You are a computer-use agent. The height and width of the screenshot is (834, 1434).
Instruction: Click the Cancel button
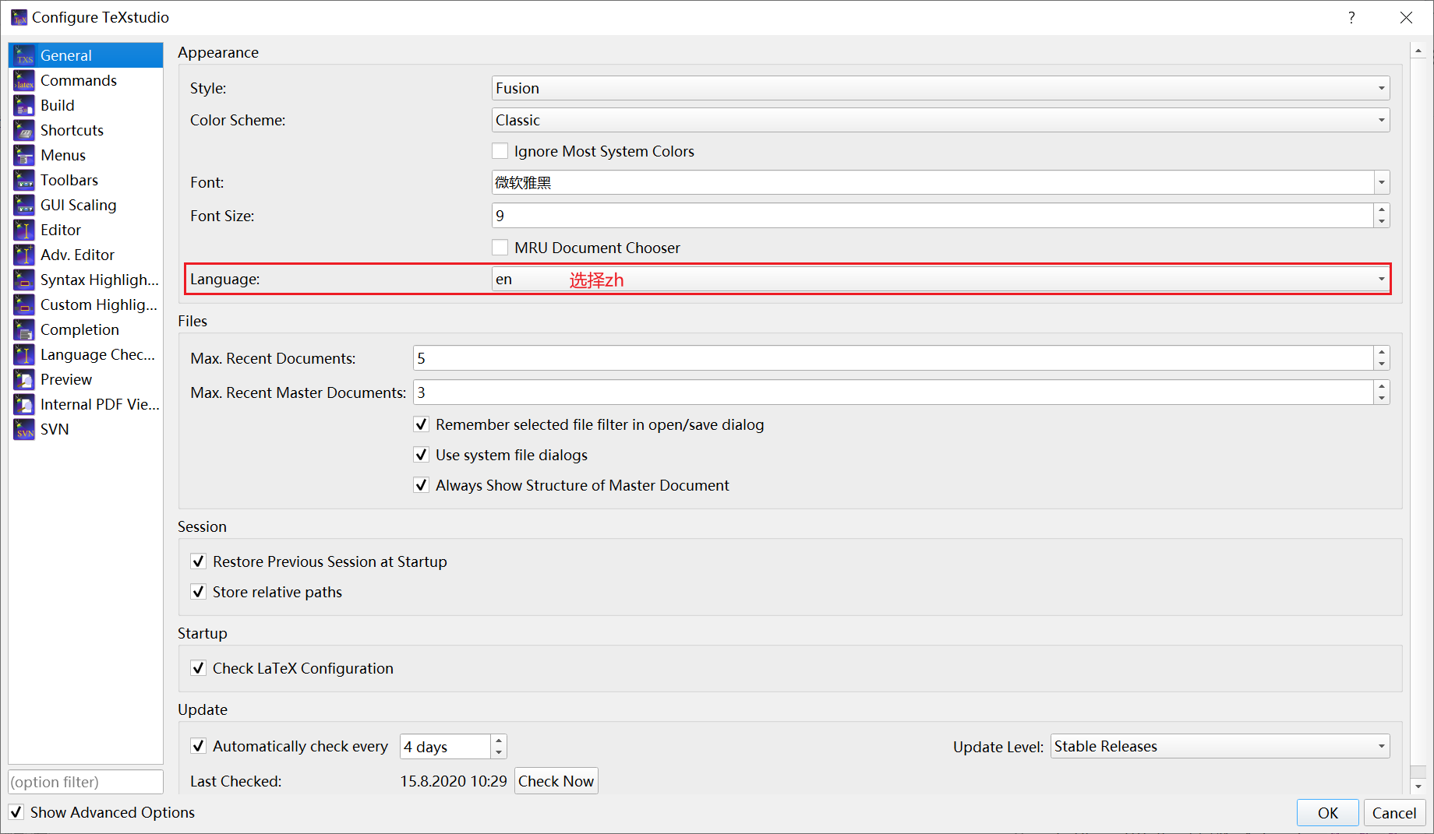pos(1394,813)
